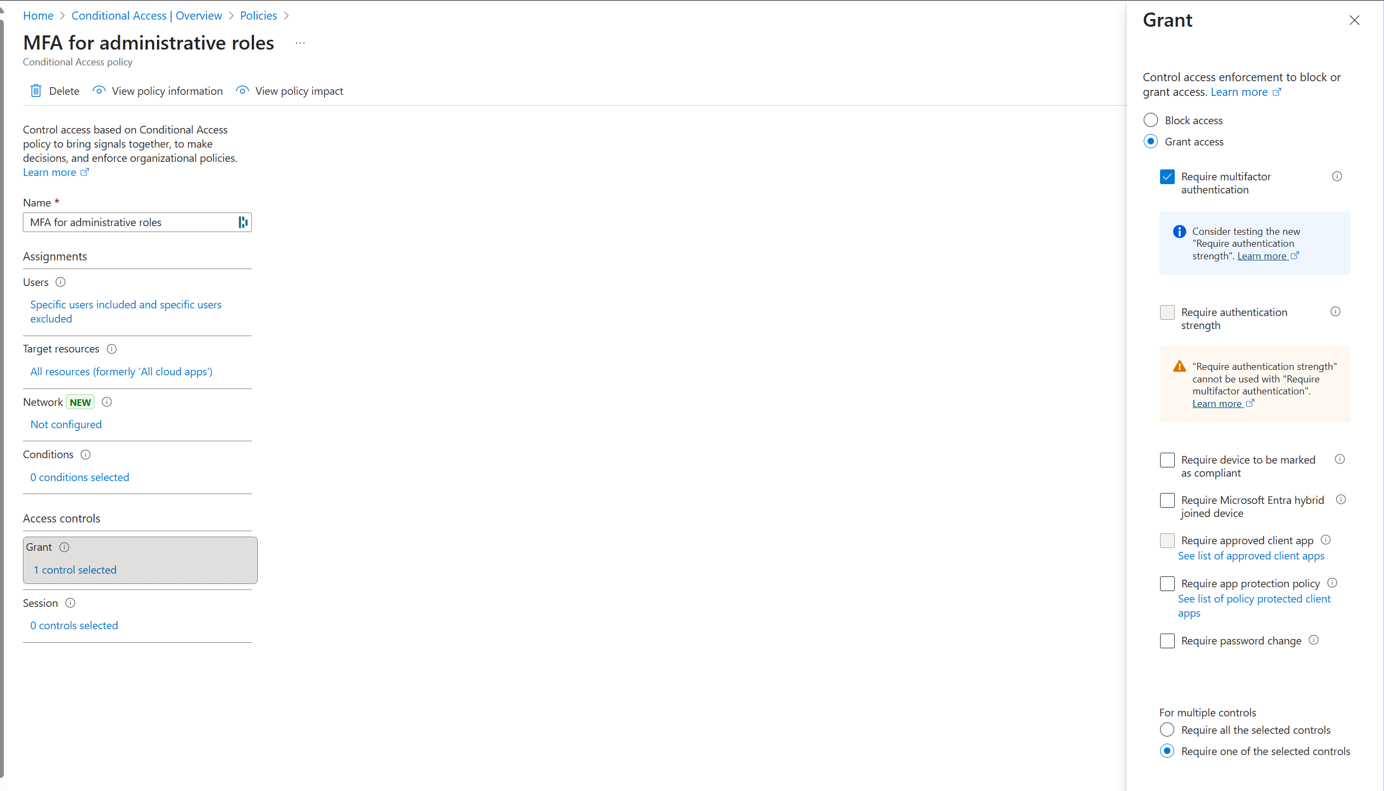Check Require Microsoft Entra hybrid joined device
The width and height of the screenshot is (1384, 791).
[1167, 501]
